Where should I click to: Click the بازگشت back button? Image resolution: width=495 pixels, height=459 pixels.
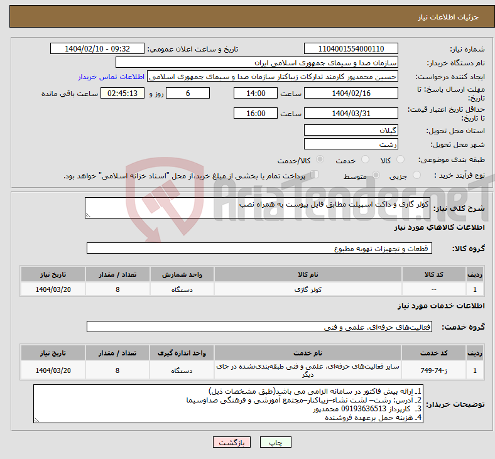[232, 442]
